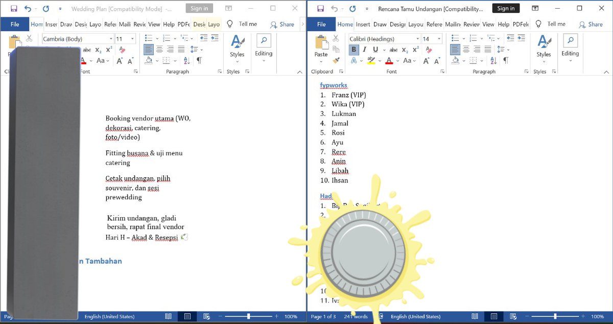Increase indent in Wedding Plan window
Image resolution: width=613 pixels, height=324 pixels.
pos(215,38)
